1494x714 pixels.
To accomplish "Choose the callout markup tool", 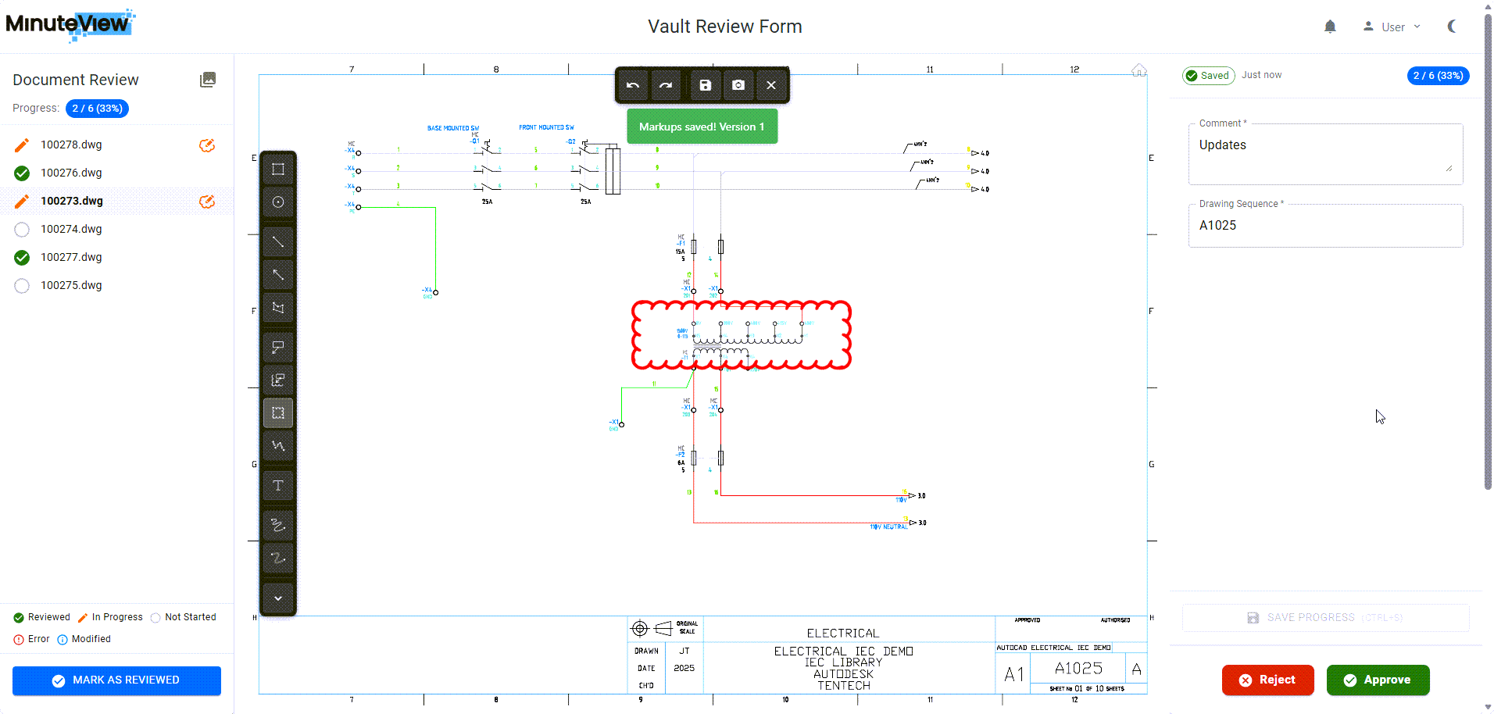I will [x=277, y=348].
